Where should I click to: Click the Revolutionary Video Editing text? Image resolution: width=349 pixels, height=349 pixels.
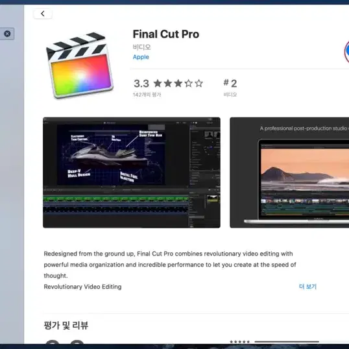[x=82, y=287]
